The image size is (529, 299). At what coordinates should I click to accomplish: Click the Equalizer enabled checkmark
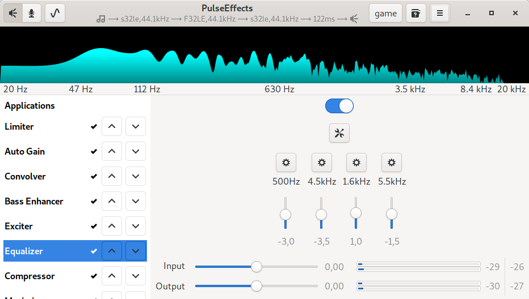tap(94, 251)
